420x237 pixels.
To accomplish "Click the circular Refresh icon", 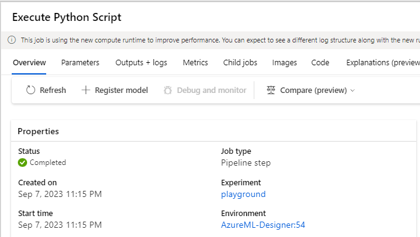I will coord(31,90).
